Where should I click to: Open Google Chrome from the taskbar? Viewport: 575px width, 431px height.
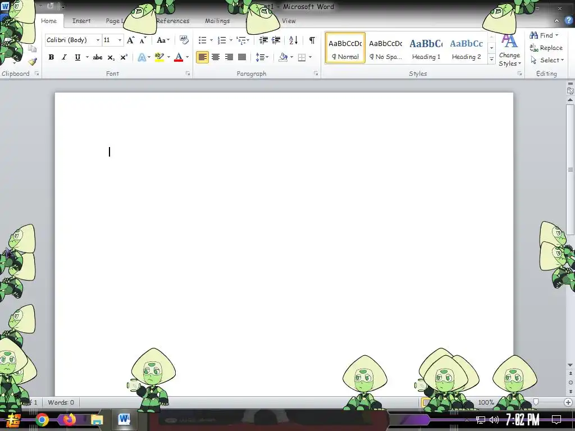[42, 420]
